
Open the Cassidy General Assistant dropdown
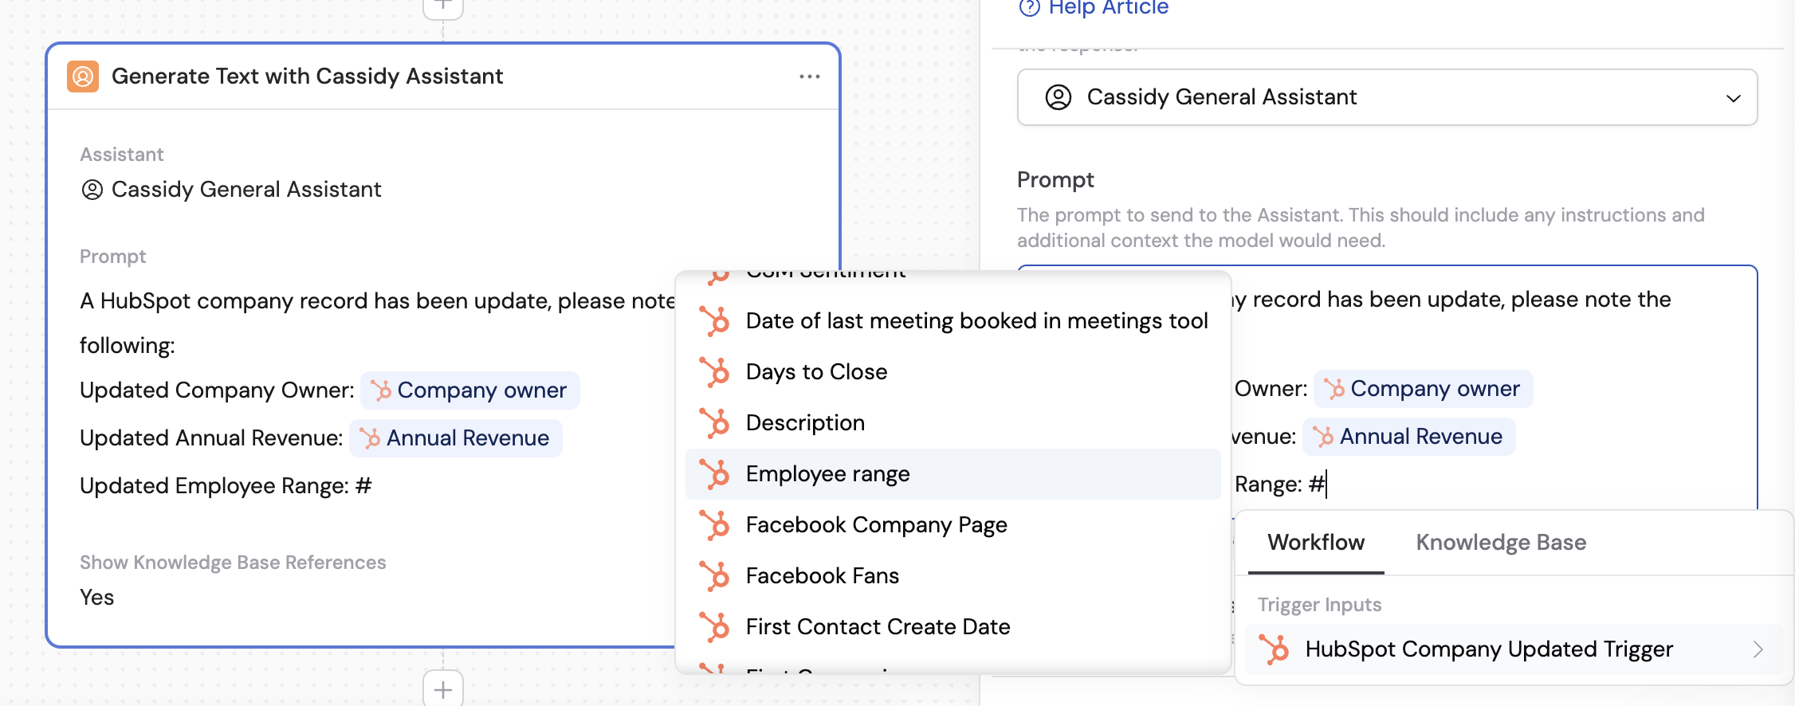1387,97
